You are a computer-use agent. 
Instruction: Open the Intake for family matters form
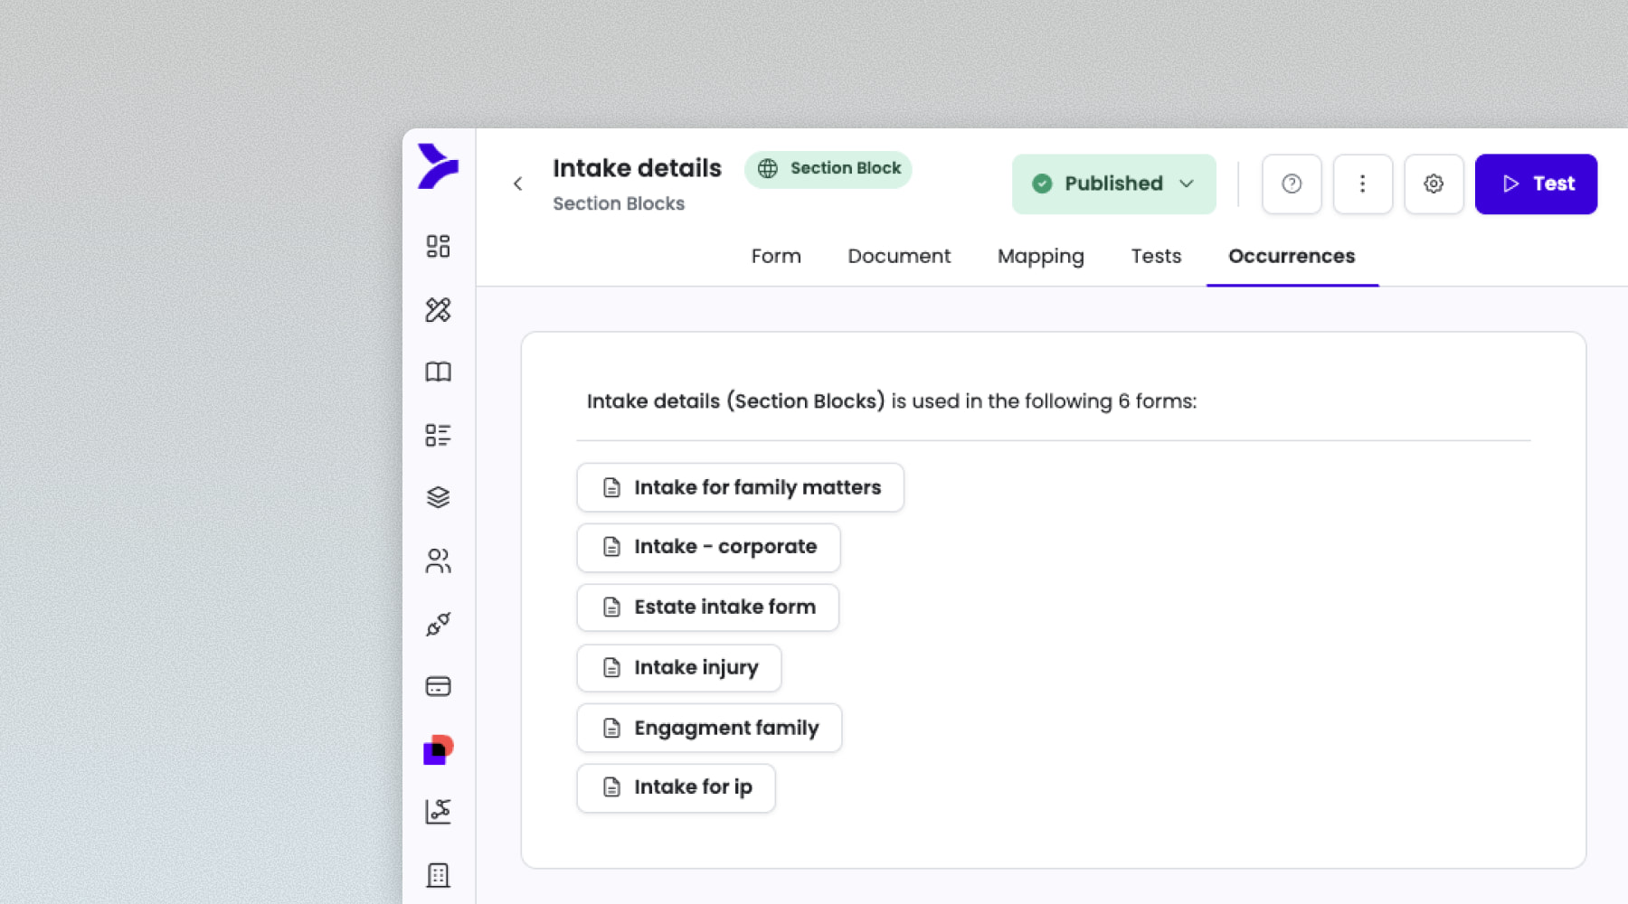pos(740,488)
